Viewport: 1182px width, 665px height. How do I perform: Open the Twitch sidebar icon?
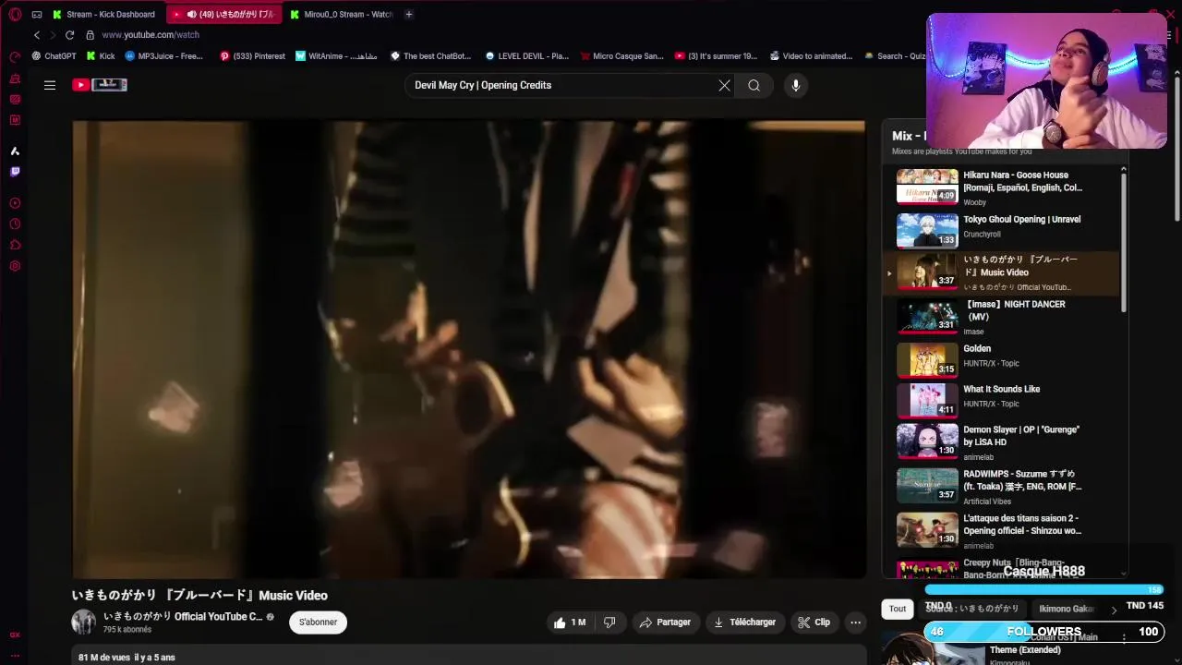pos(15,172)
